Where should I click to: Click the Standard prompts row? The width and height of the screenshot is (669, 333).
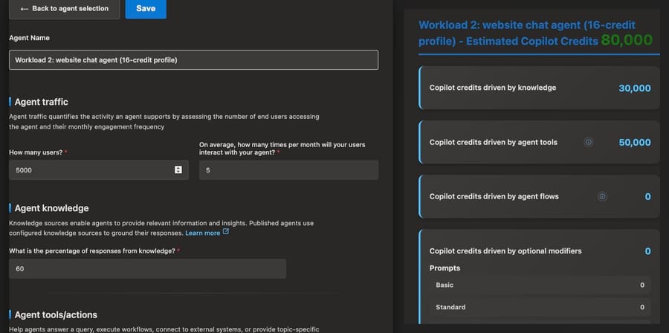pyautogui.click(x=540, y=307)
